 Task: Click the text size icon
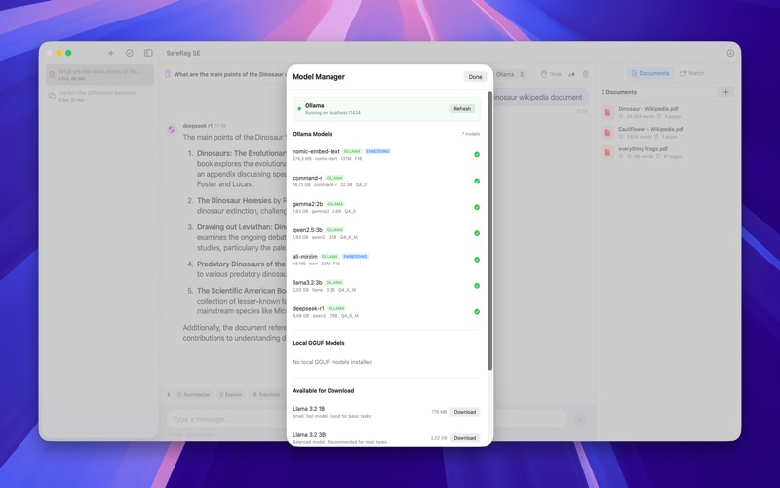tap(571, 74)
